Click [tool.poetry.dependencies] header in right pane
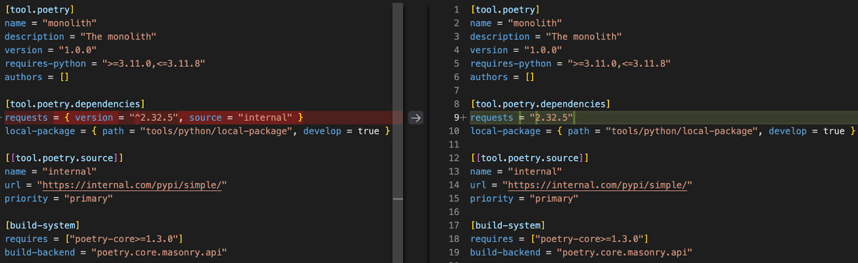This screenshot has width=858, height=263. point(541,104)
